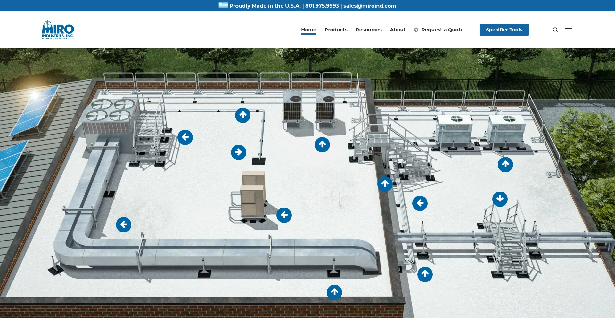Image resolution: width=615 pixels, height=318 pixels.
Task: Open the Resources menu
Action: coord(368,30)
